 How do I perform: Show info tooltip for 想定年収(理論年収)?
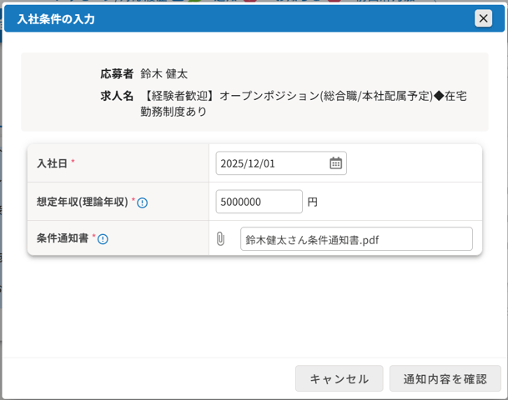143,202
